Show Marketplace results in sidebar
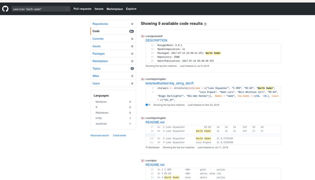 pos(113,61)
